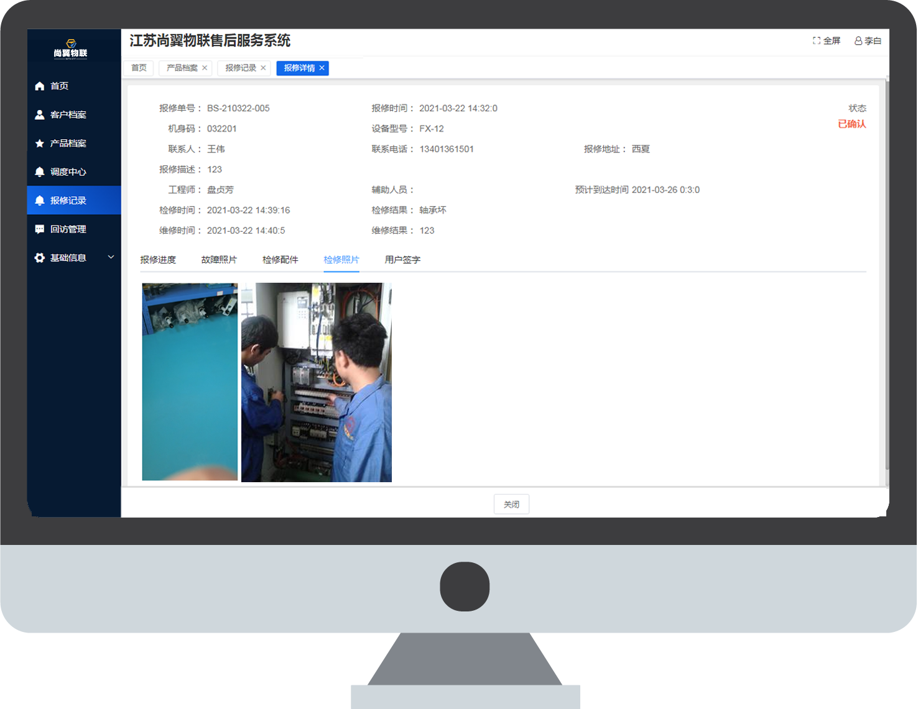Close the 报修详情 tab
The height and width of the screenshot is (709, 918).
point(322,68)
